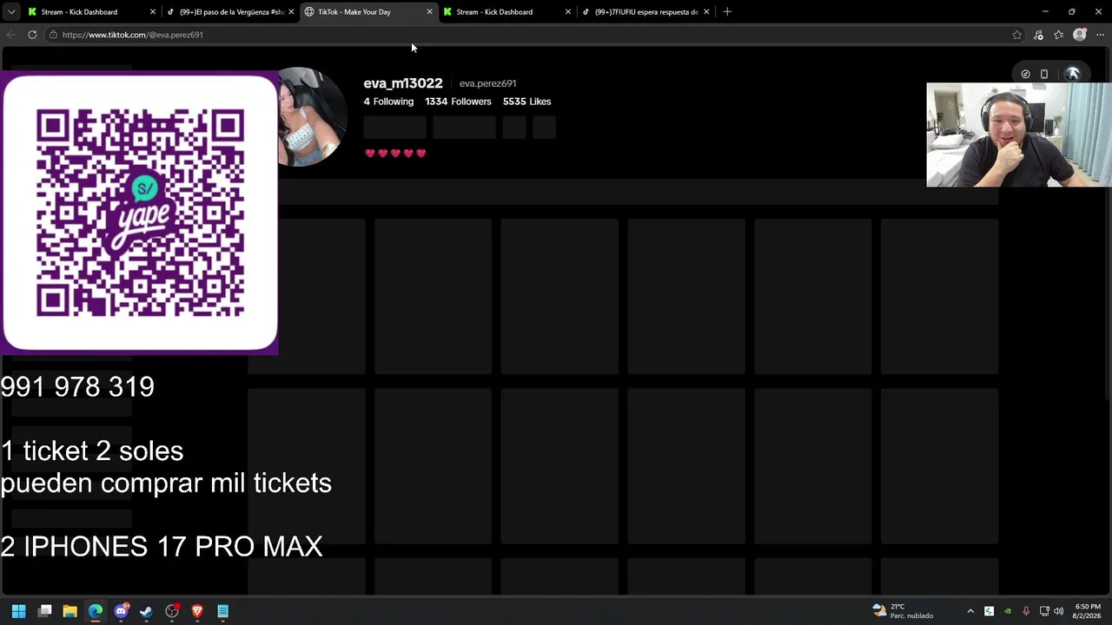
Task: View the 1334 Followers list
Action: [x=458, y=102]
